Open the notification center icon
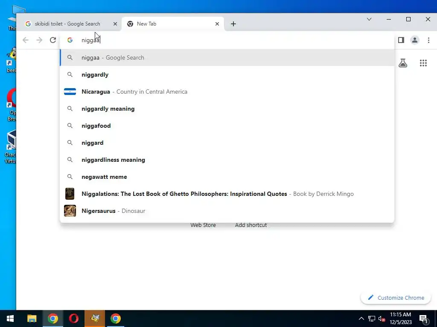 pyautogui.click(x=424, y=319)
